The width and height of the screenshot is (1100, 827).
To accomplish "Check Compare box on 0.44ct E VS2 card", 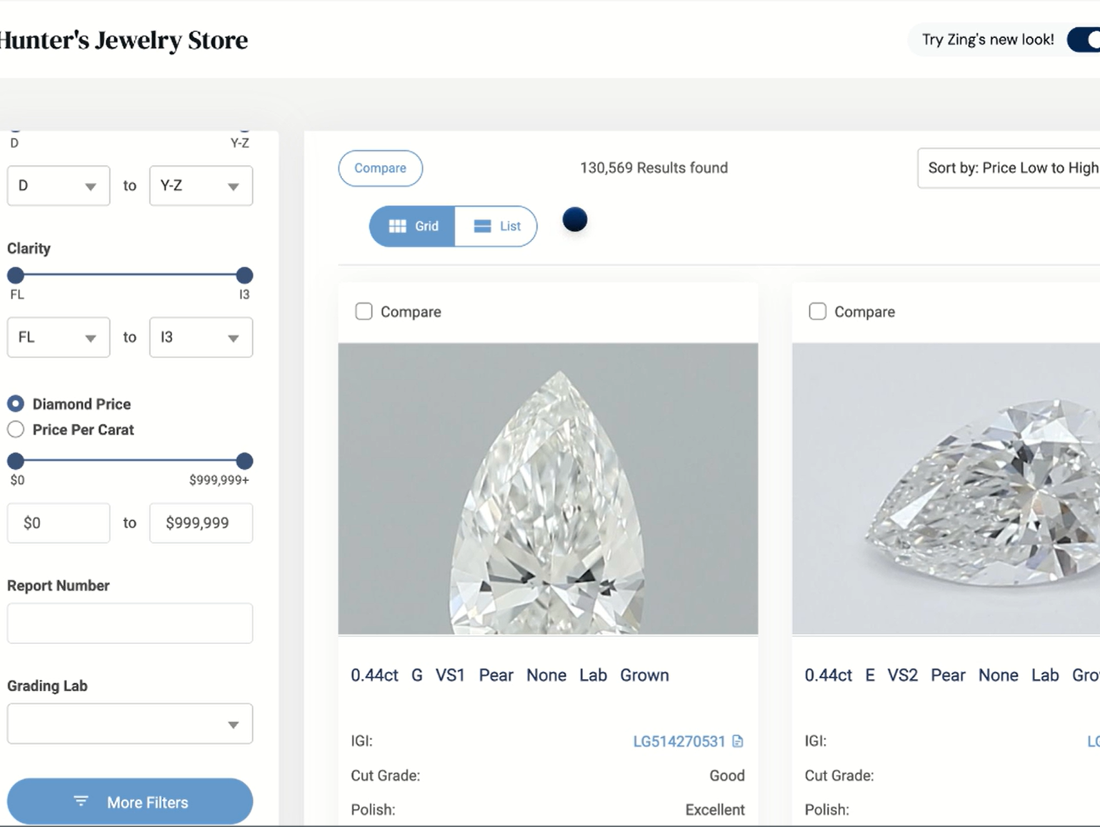I will pyautogui.click(x=817, y=312).
